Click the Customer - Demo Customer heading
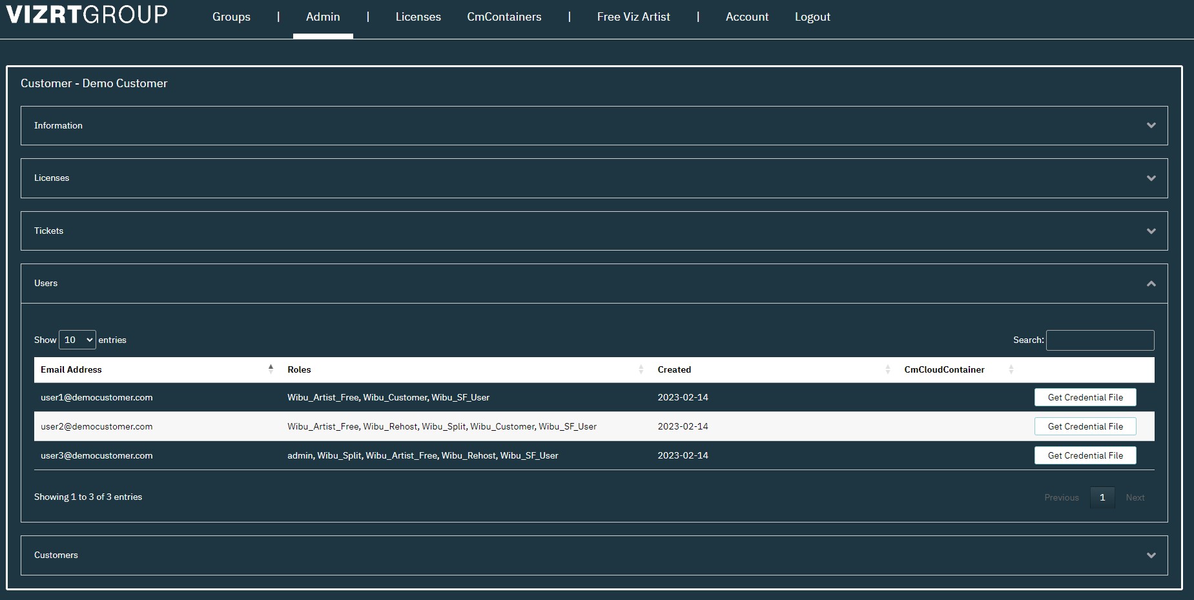Image resolution: width=1194 pixels, height=600 pixels. click(94, 83)
